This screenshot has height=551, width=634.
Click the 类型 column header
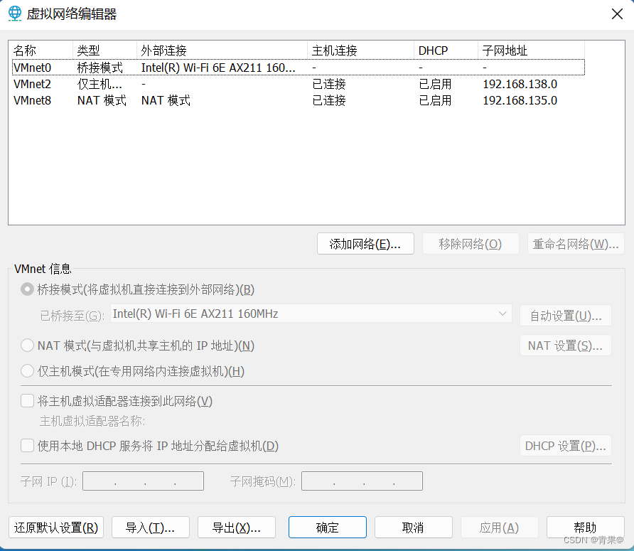tap(104, 50)
